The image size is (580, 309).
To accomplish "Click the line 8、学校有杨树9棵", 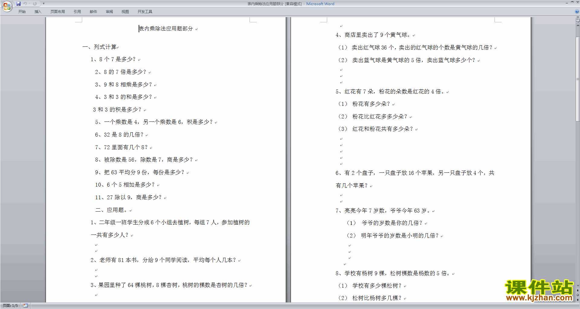I will pos(393,273).
